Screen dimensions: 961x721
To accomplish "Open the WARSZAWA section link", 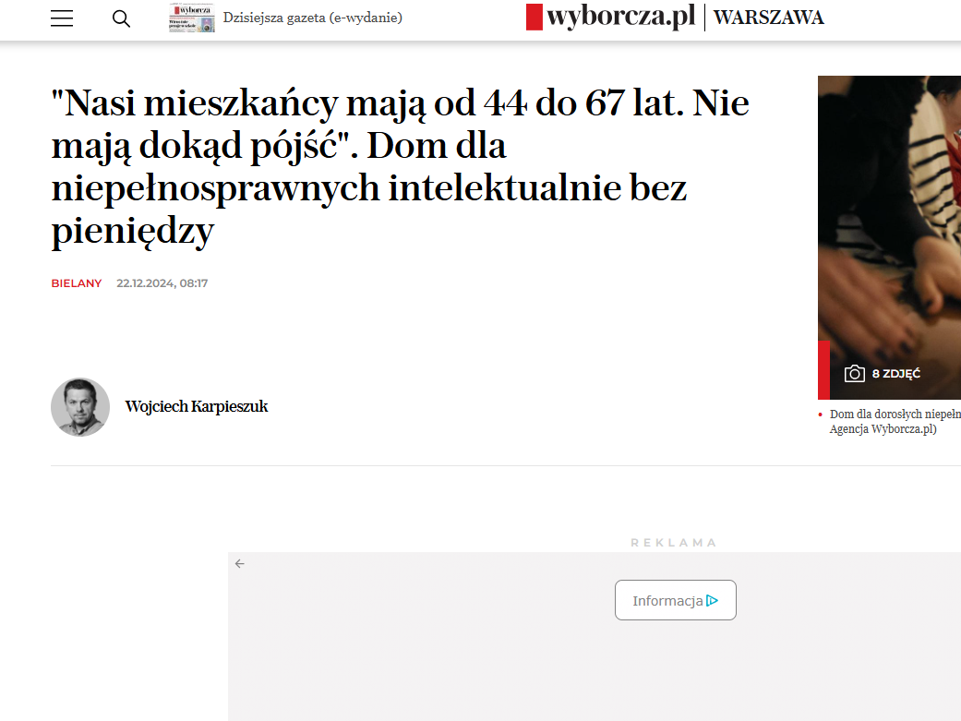I will (769, 18).
